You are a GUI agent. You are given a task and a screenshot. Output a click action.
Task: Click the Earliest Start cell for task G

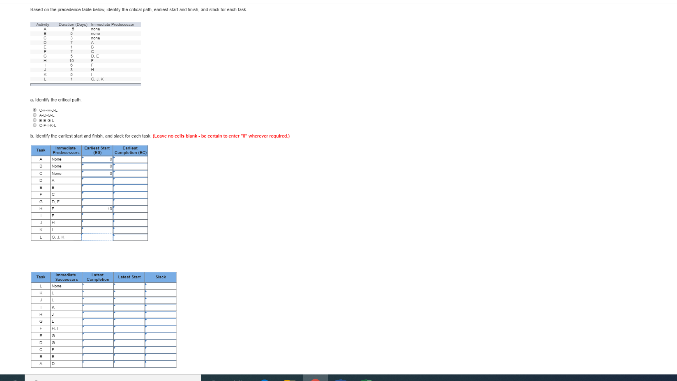coord(98,202)
